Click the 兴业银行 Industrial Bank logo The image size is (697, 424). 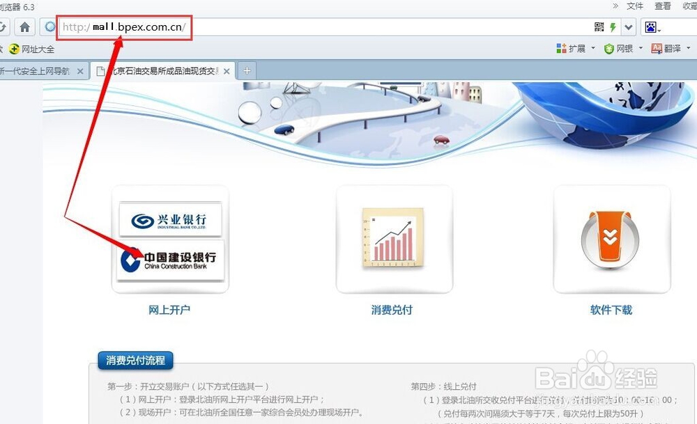pyautogui.click(x=170, y=220)
